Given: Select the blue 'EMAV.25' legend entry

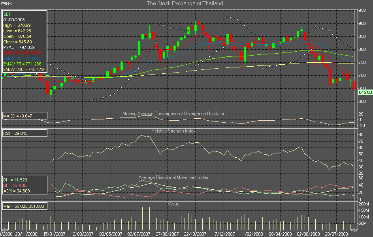Looking at the screenshot, I should [x=22, y=58].
